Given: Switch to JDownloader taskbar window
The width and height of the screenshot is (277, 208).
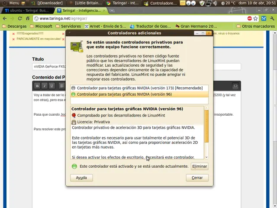Looking at the screenshot, I should [47, 3].
